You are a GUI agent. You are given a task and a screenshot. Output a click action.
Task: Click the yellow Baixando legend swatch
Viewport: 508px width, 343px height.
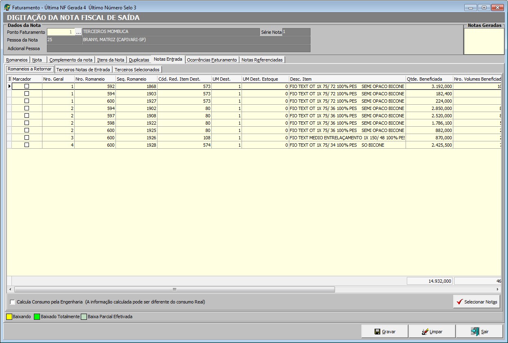9,317
